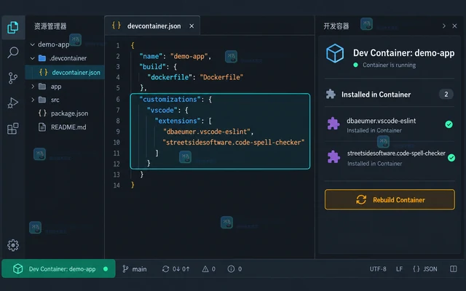
Task: Change line ending via LF status item
Action: point(399,269)
